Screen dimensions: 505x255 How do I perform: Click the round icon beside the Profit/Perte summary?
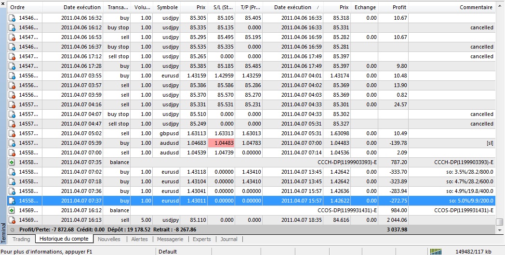click(x=12, y=229)
